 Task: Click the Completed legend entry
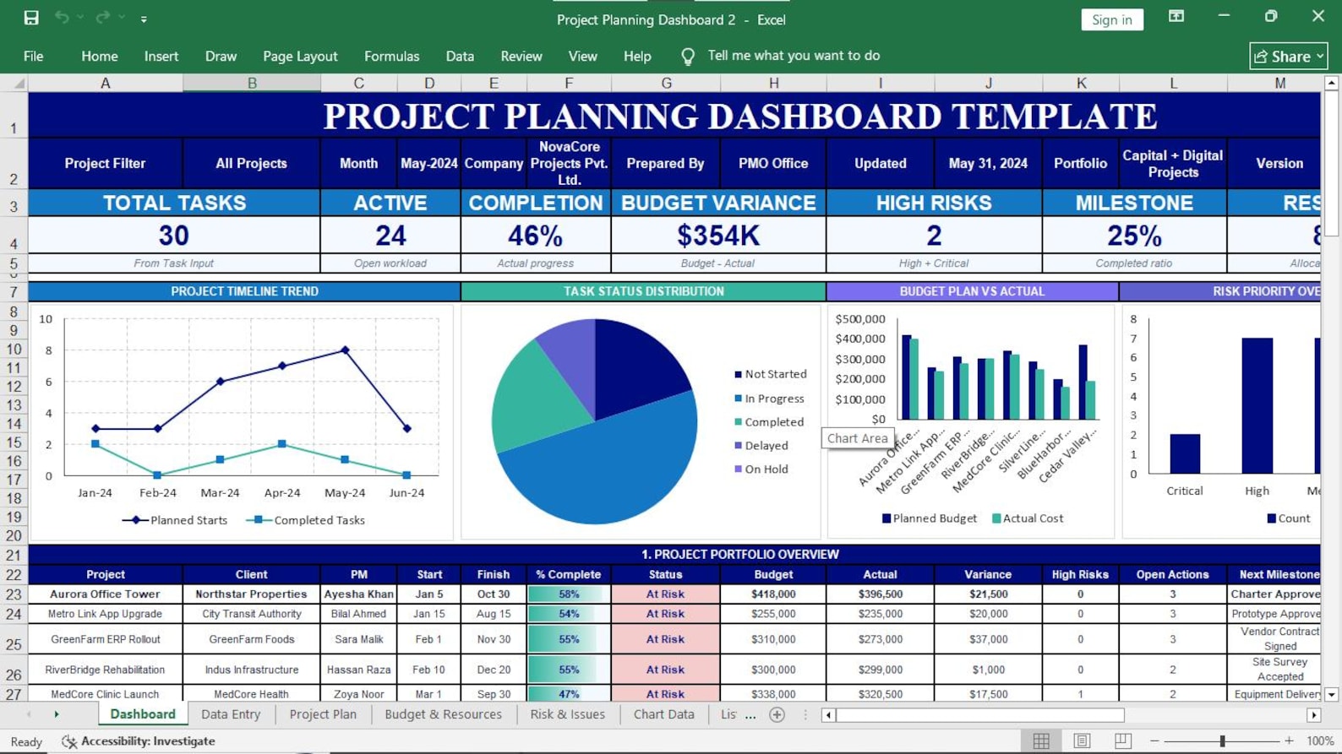[769, 422]
